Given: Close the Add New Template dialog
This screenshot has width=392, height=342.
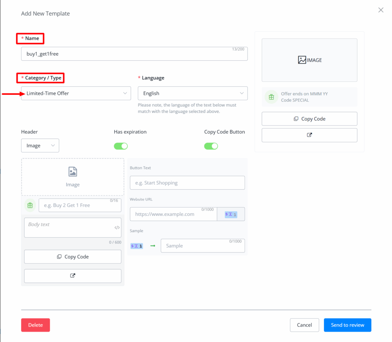Looking at the screenshot, I should (x=381, y=10).
